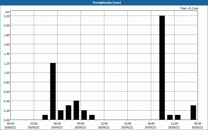Click the 0,30 mm bar between 06:00 and 09:00
The image size is (208, 130).
pyautogui.click(x=68, y=113)
